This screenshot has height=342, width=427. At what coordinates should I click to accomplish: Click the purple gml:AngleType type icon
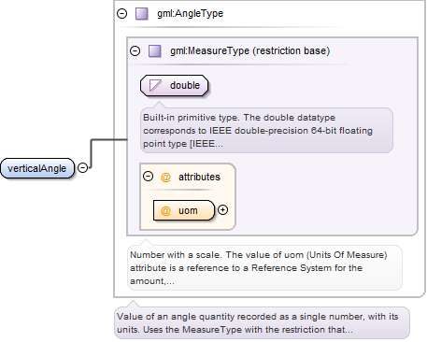(x=142, y=14)
